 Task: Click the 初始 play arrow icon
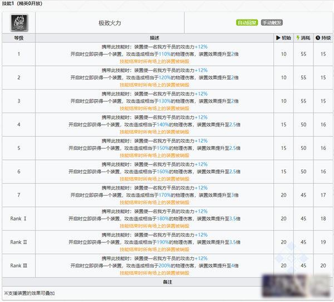coord(278,38)
